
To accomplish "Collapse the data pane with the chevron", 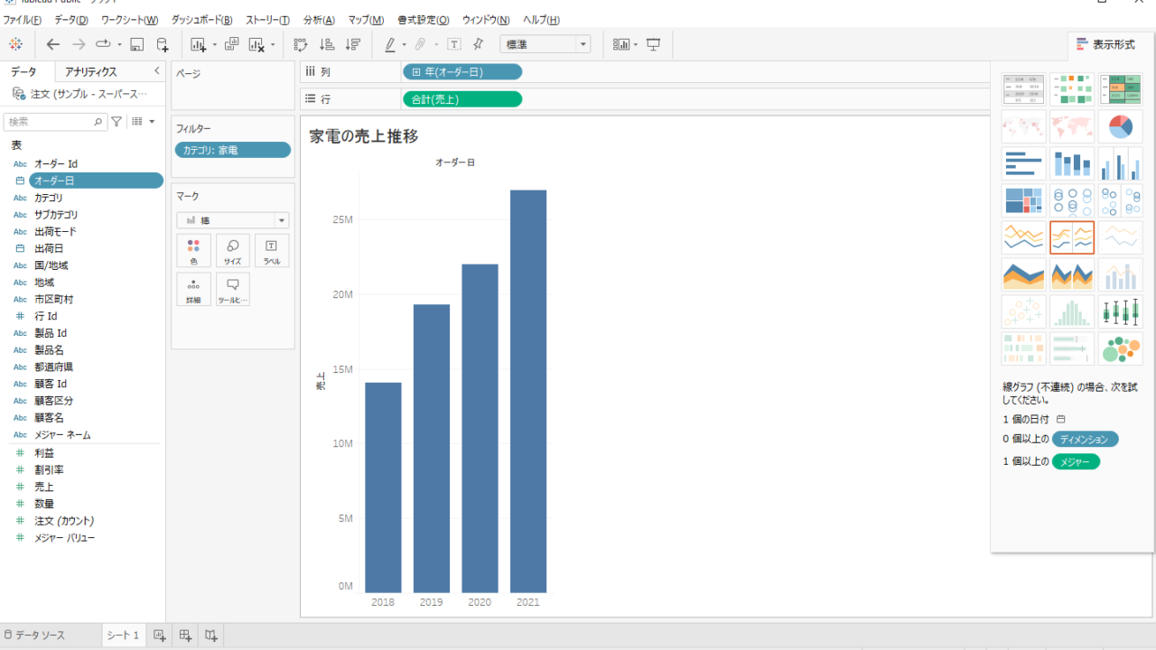I will click(156, 70).
